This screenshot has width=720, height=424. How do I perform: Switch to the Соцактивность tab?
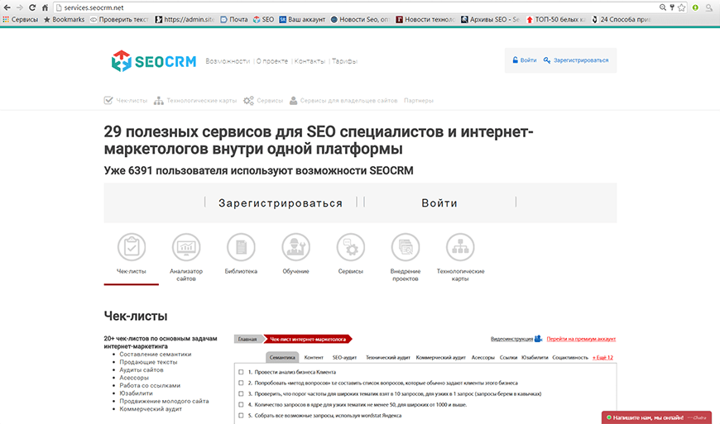point(570,358)
